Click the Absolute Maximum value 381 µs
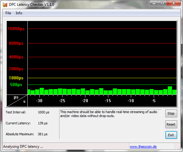Viewport: 183px width, 152px height. 42,134
